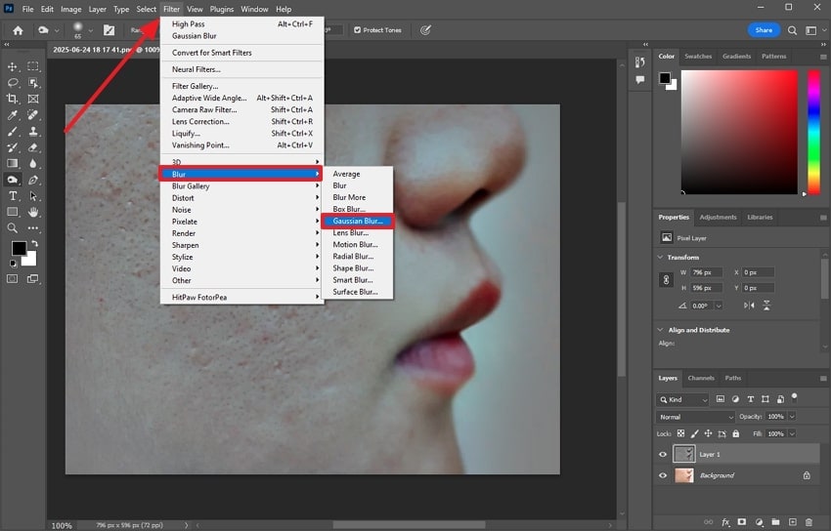Toggle lock position
This screenshot has width=831, height=531.
(708, 433)
